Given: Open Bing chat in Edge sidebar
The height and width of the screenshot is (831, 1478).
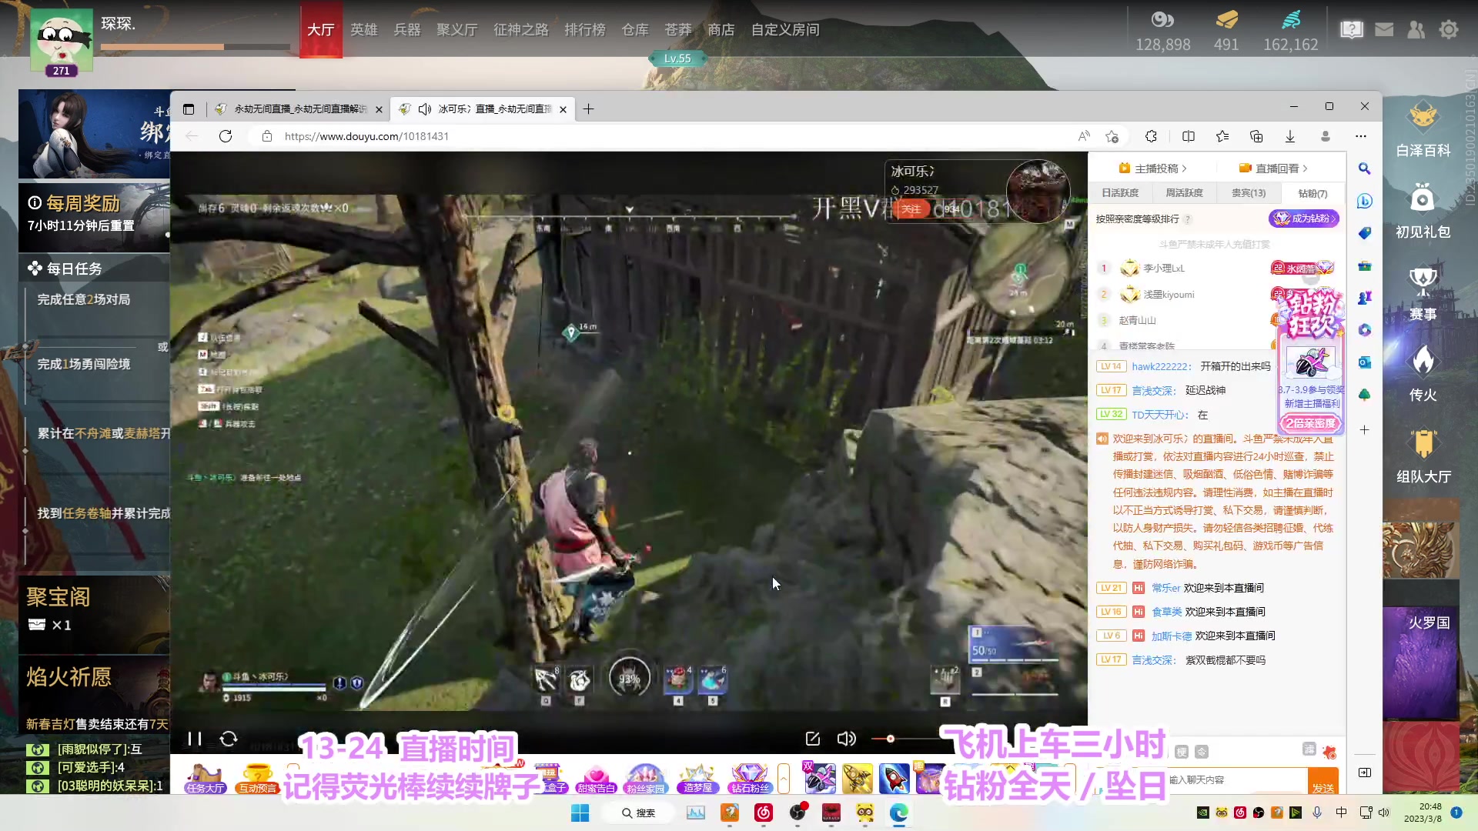Looking at the screenshot, I should coord(1365,201).
